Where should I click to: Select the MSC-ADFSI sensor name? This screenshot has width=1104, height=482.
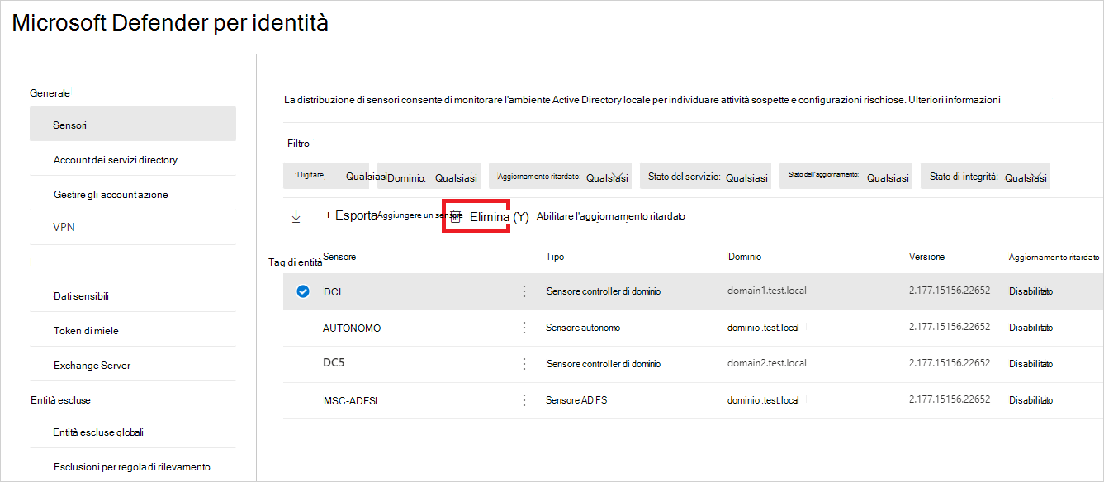(x=350, y=401)
